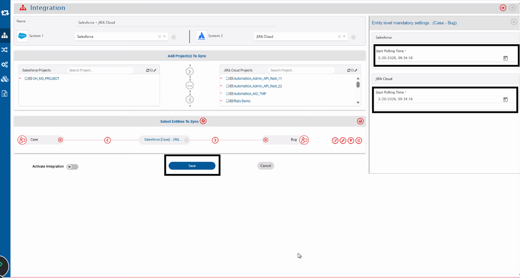This screenshot has width=520, height=278.
Task: Check the Rally Demo checkbox
Action: point(228,100)
